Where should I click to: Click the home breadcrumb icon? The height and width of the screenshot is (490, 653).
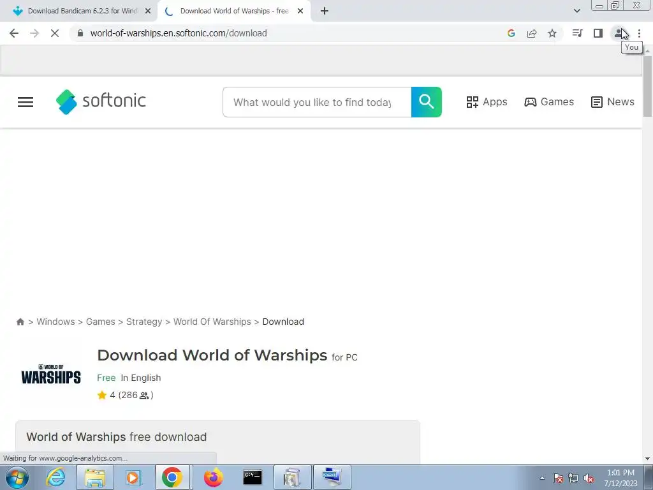[20, 322]
